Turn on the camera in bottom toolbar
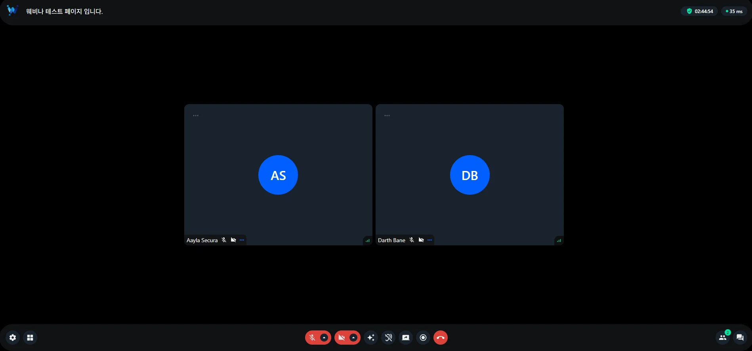752x351 pixels. (342, 338)
